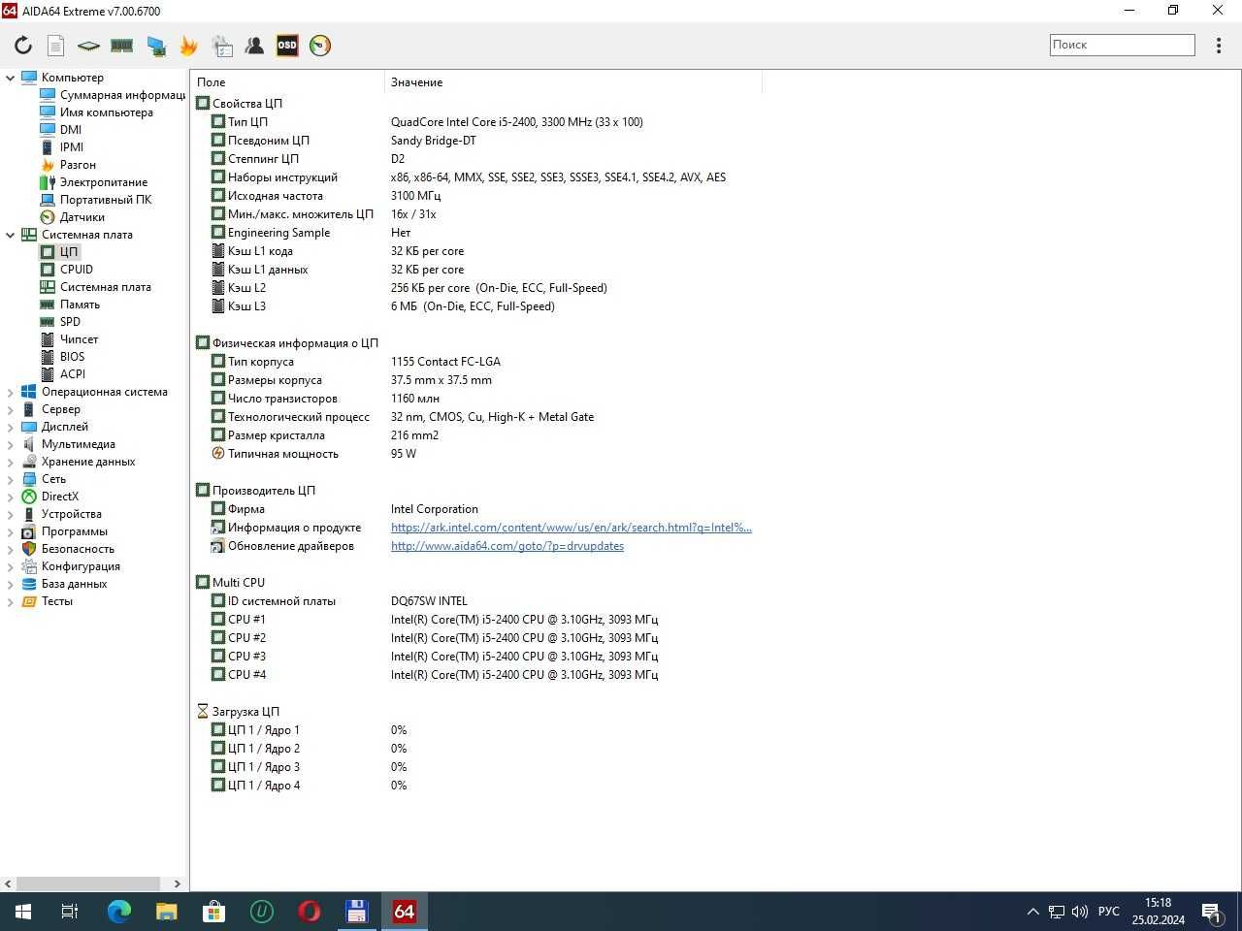Expand the Сервер node

point(11,409)
